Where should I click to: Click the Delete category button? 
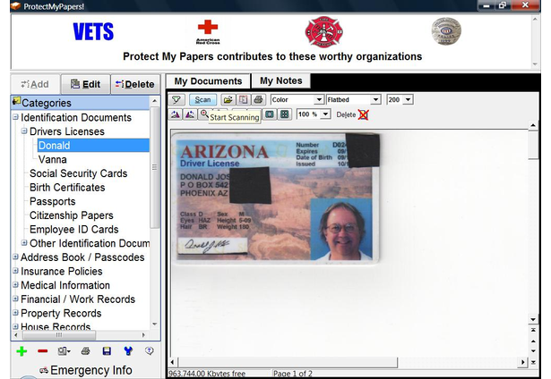pos(135,84)
